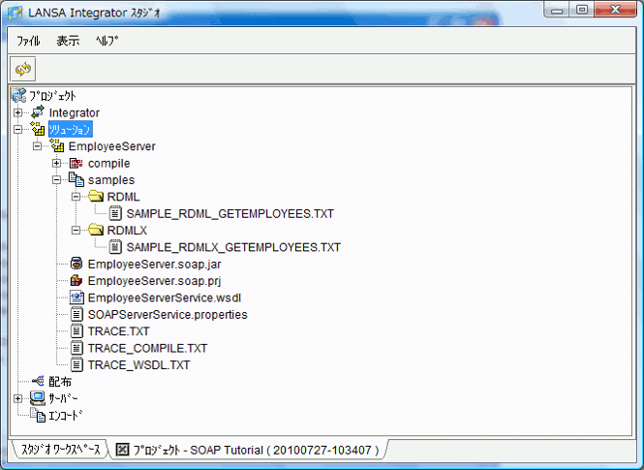Select TRACE_WSDL.TXT file name
644x470 pixels.
138,365
